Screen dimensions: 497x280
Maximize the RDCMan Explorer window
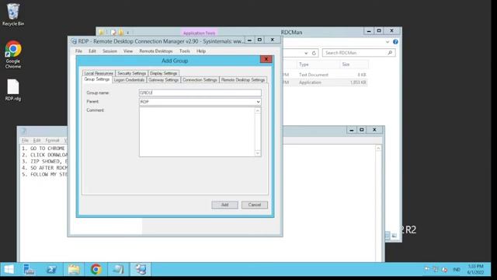[x=379, y=31]
